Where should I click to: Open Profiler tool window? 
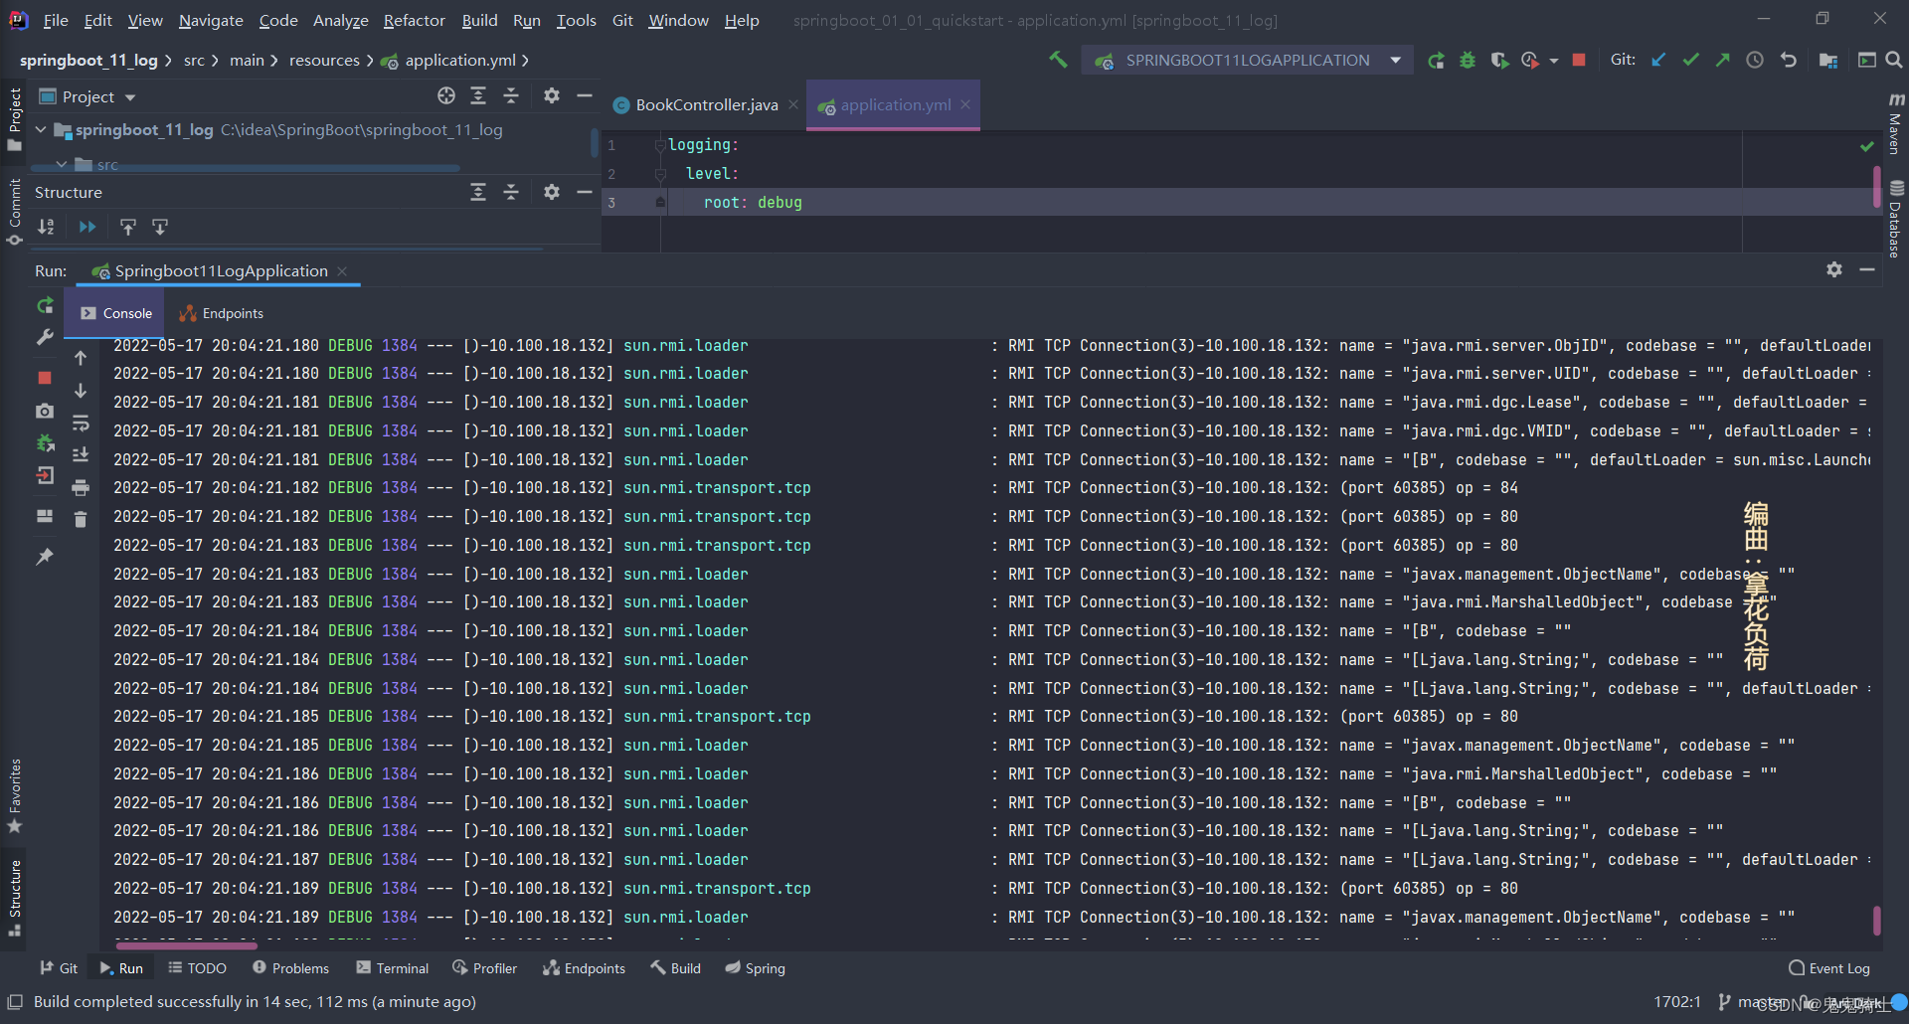[x=484, y=968]
